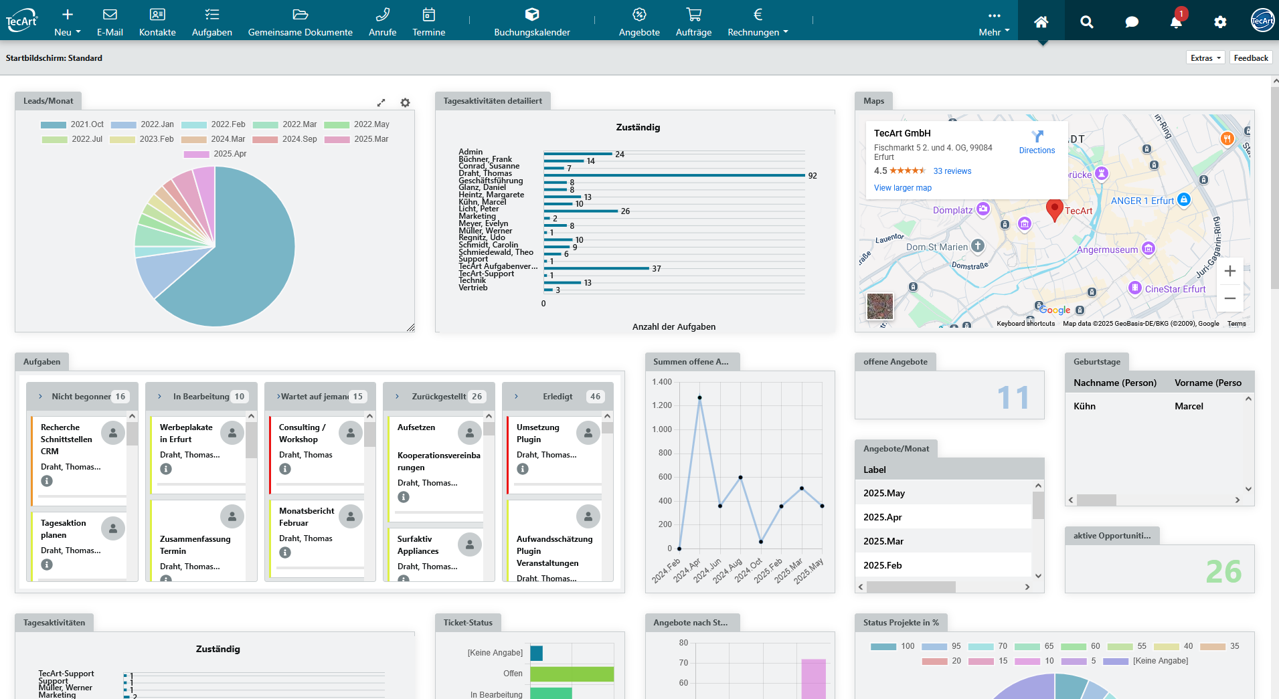Image resolution: width=1279 pixels, height=699 pixels.
Task: Open Buchungskalender in the navigation bar
Action: 531,22
